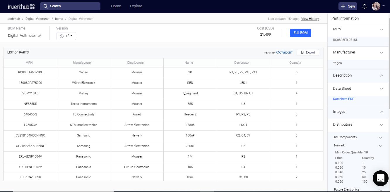Image resolution: width=390 pixels, height=192 pixels.
Task: Expand the Images section
Action: [382, 112]
